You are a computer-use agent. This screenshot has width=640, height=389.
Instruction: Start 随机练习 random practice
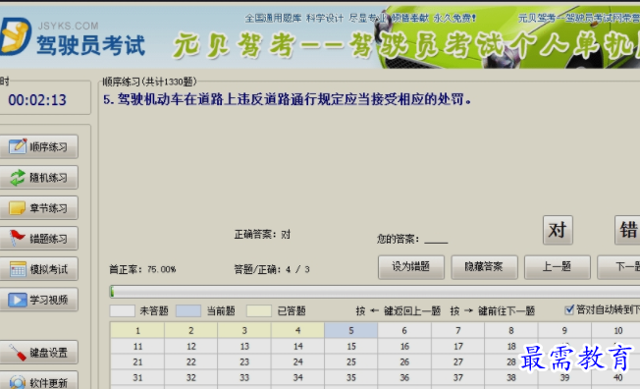tap(39, 178)
